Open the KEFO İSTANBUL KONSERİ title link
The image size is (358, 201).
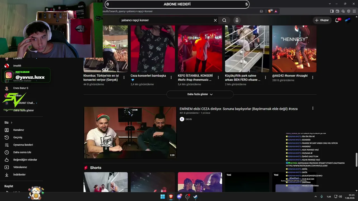point(195,78)
